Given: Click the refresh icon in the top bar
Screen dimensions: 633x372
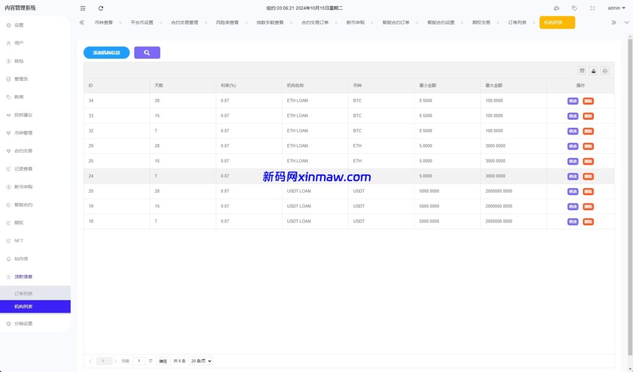Looking at the screenshot, I should point(101,8).
